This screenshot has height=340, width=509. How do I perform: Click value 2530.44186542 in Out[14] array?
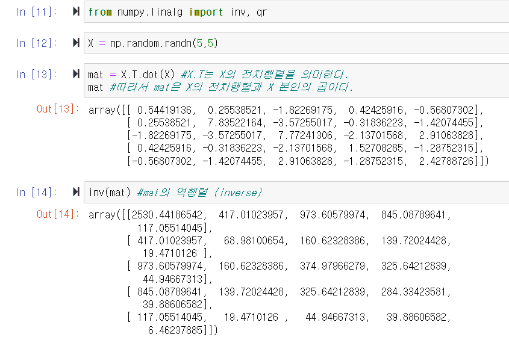[x=167, y=215]
